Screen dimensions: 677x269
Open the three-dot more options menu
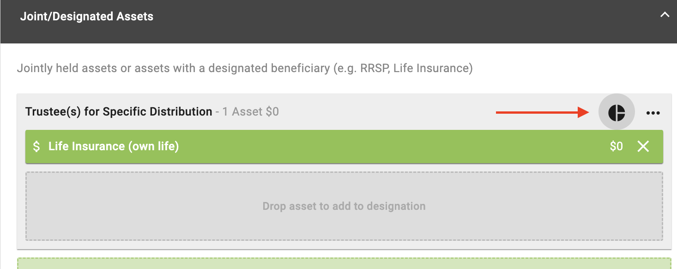[x=653, y=113]
